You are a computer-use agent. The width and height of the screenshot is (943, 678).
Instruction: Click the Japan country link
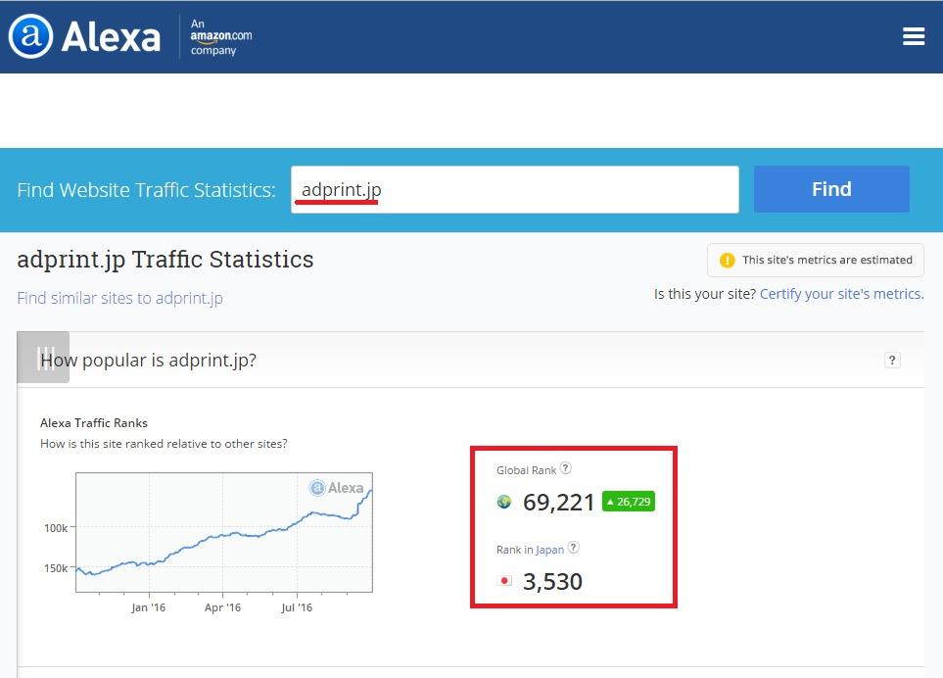click(549, 550)
